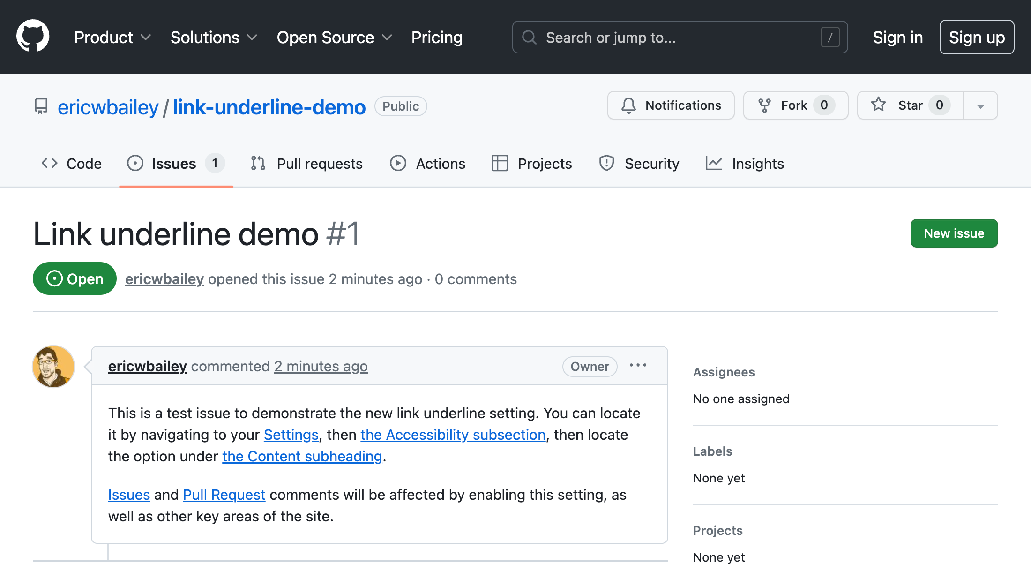Click the 2 minutes ago timestamp link
The height and width of the screenshot is (579, 1031).
tap(321, 366)
